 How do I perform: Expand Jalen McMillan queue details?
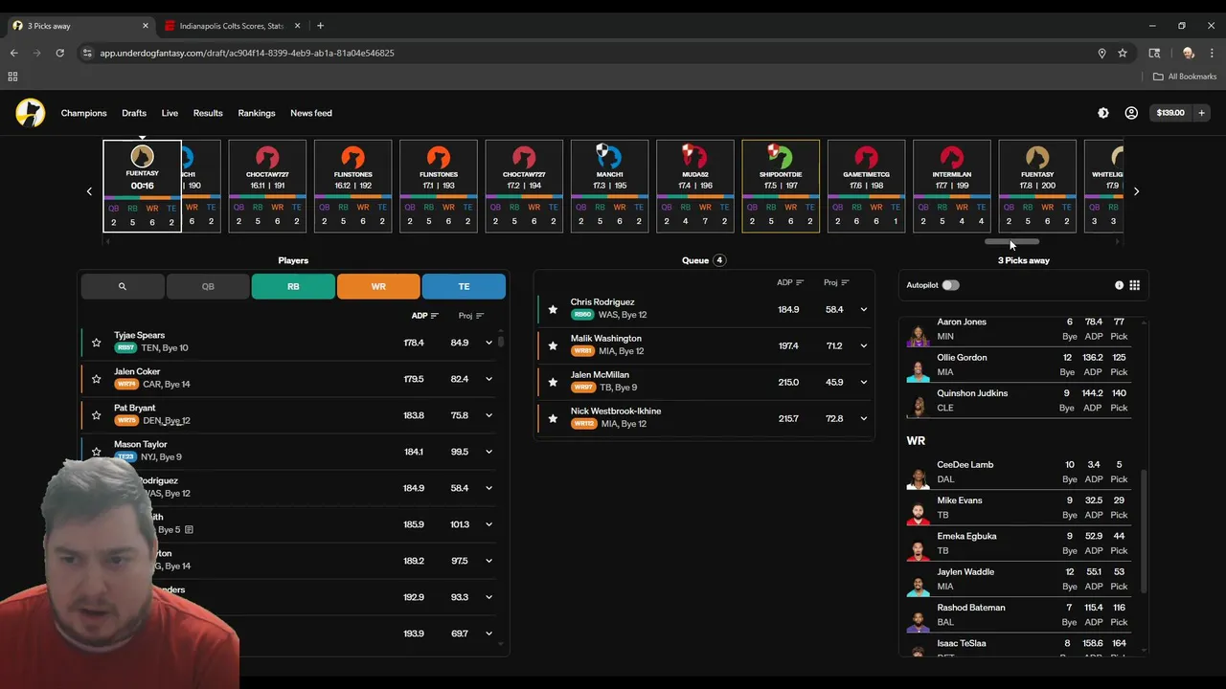[863, 383]
